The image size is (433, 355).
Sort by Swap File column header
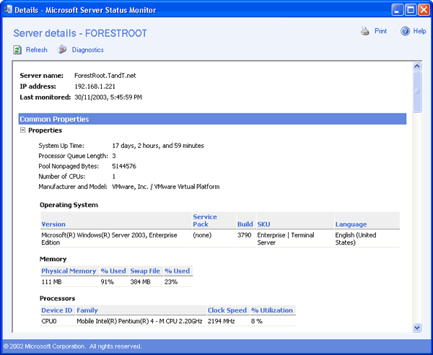(x=145, y=271)
